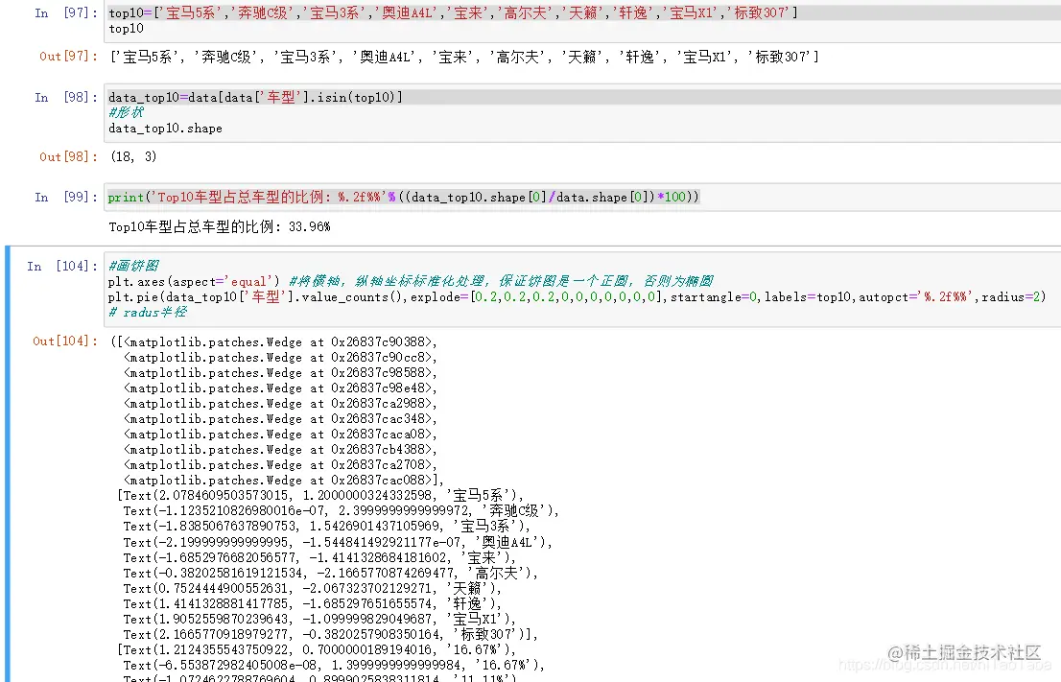Collapse output via Out[104] prompt
Image resolution: width=1061 pixels, height=682 pixels.
(64, 341)
